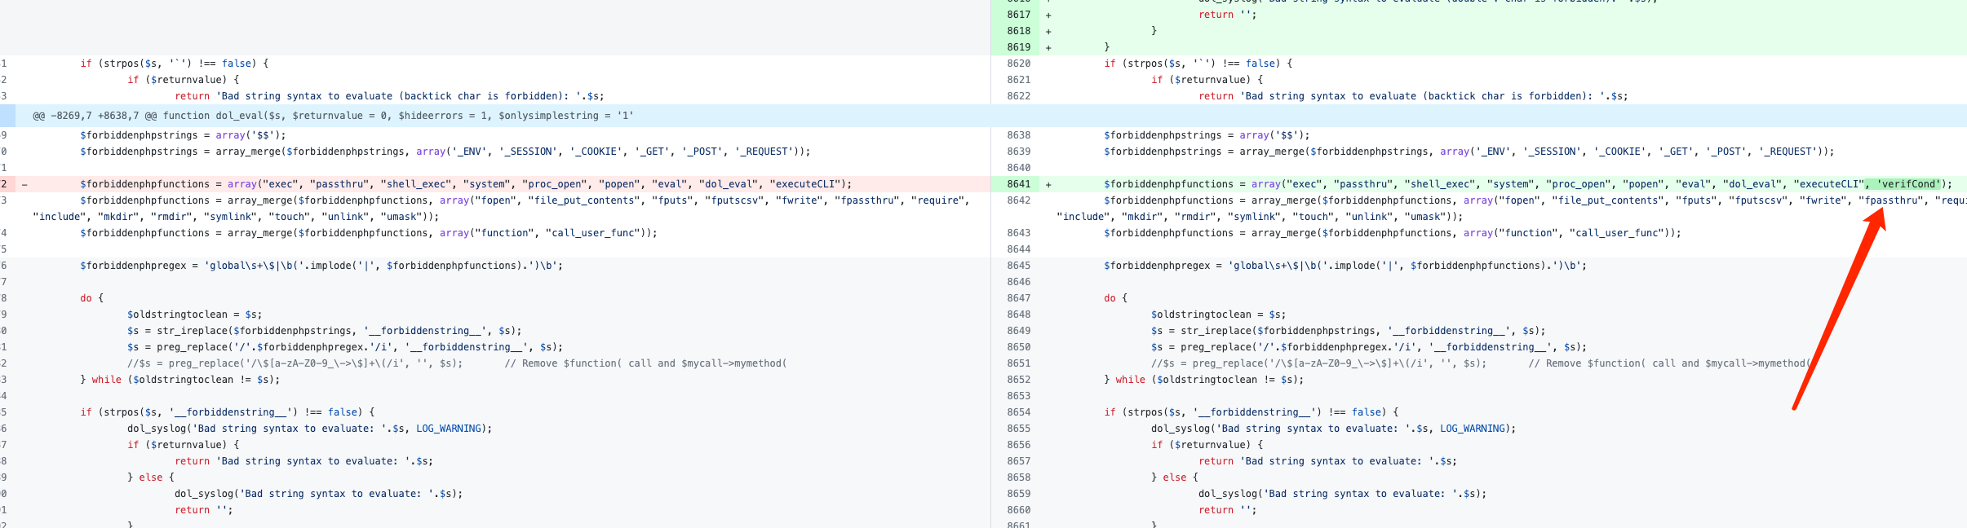Click line number 8648
The width and height of the screenshot is (1967, 528).
(1018, 315)
